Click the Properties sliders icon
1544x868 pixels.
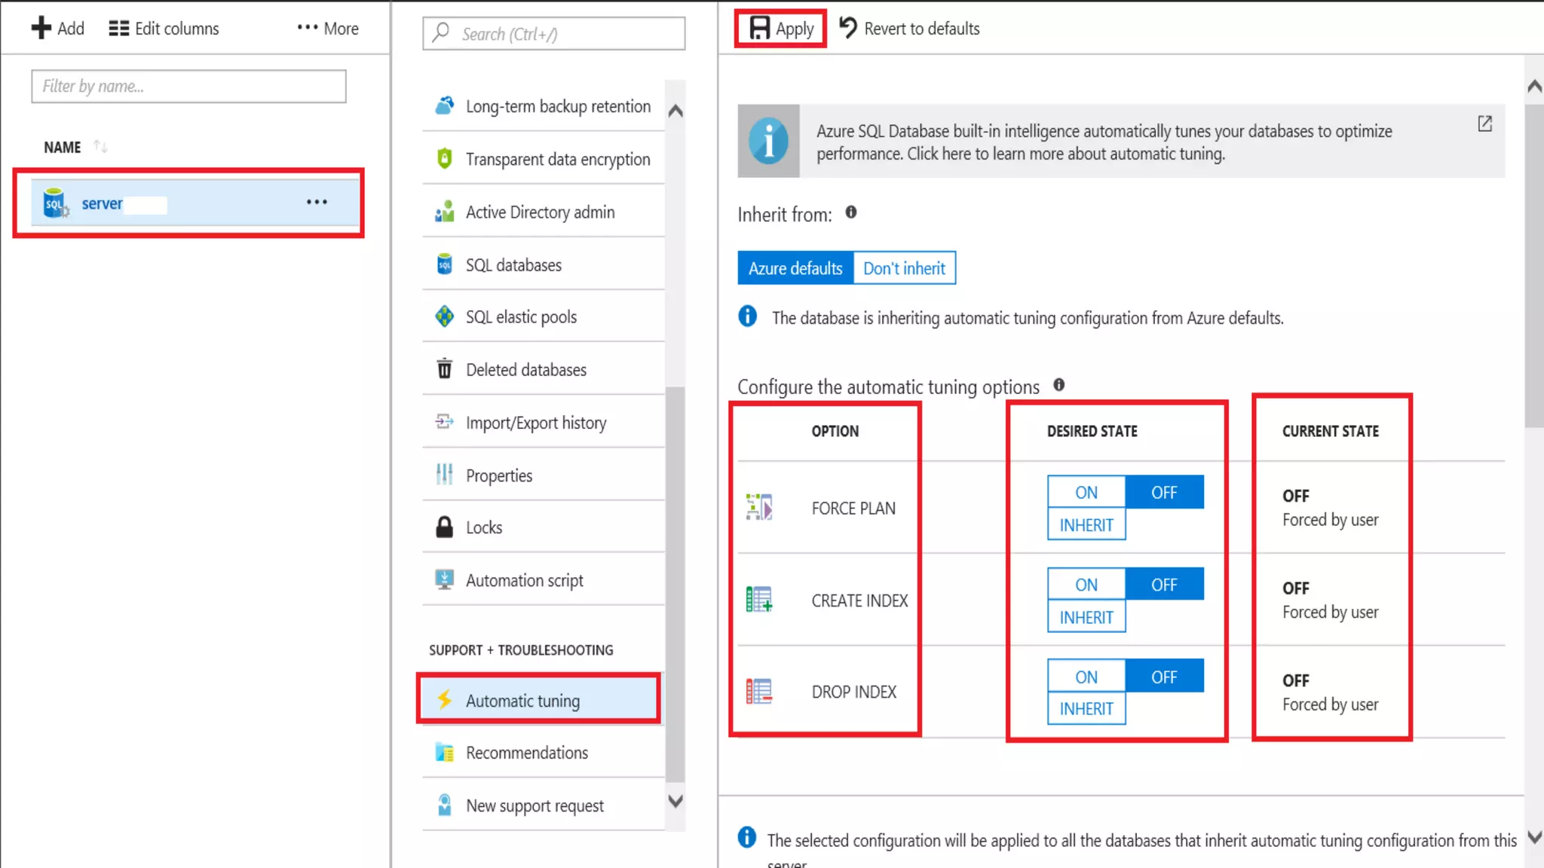[445, 475]
